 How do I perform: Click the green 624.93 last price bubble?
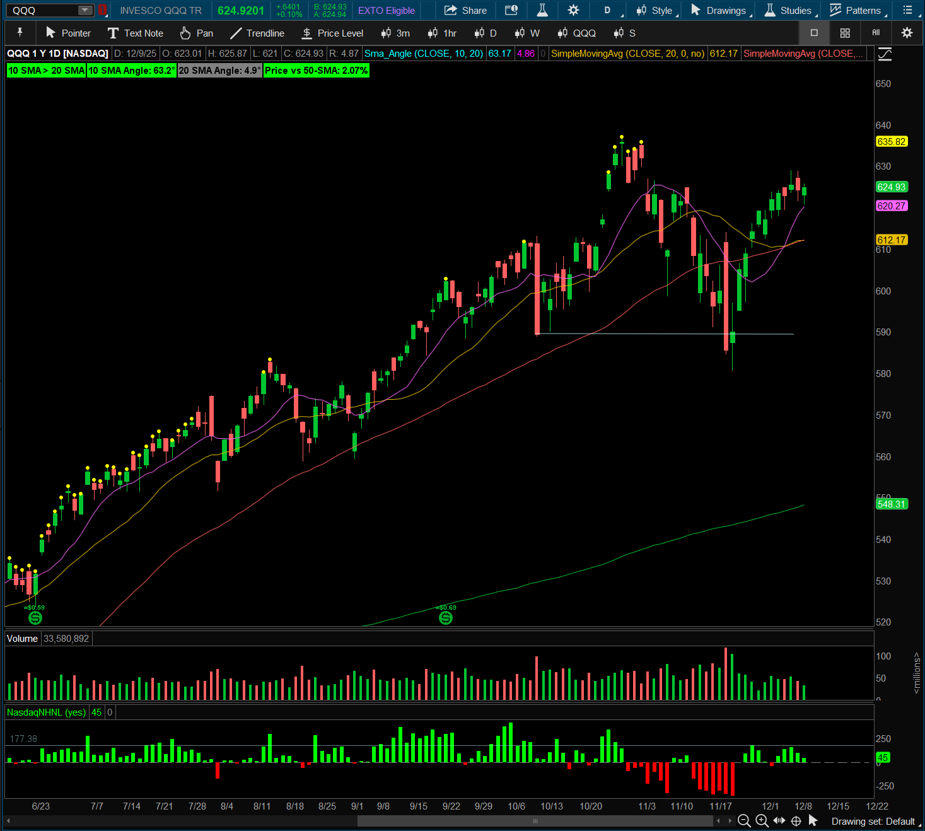[892, 187]
